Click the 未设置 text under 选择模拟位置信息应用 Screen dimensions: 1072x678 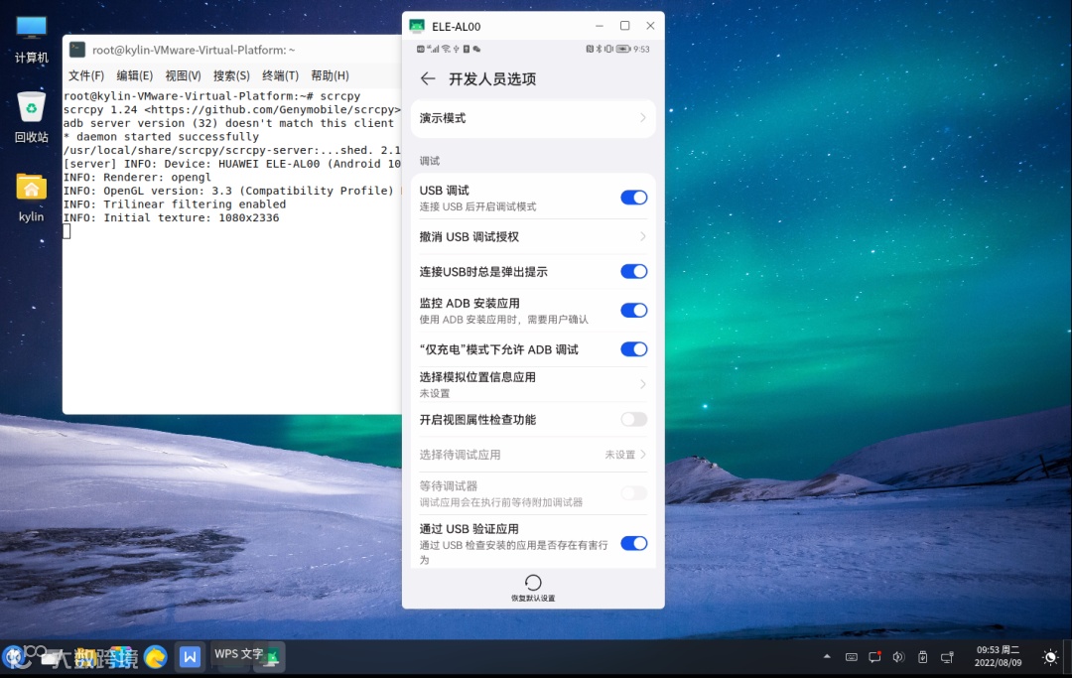click(435, 393)
